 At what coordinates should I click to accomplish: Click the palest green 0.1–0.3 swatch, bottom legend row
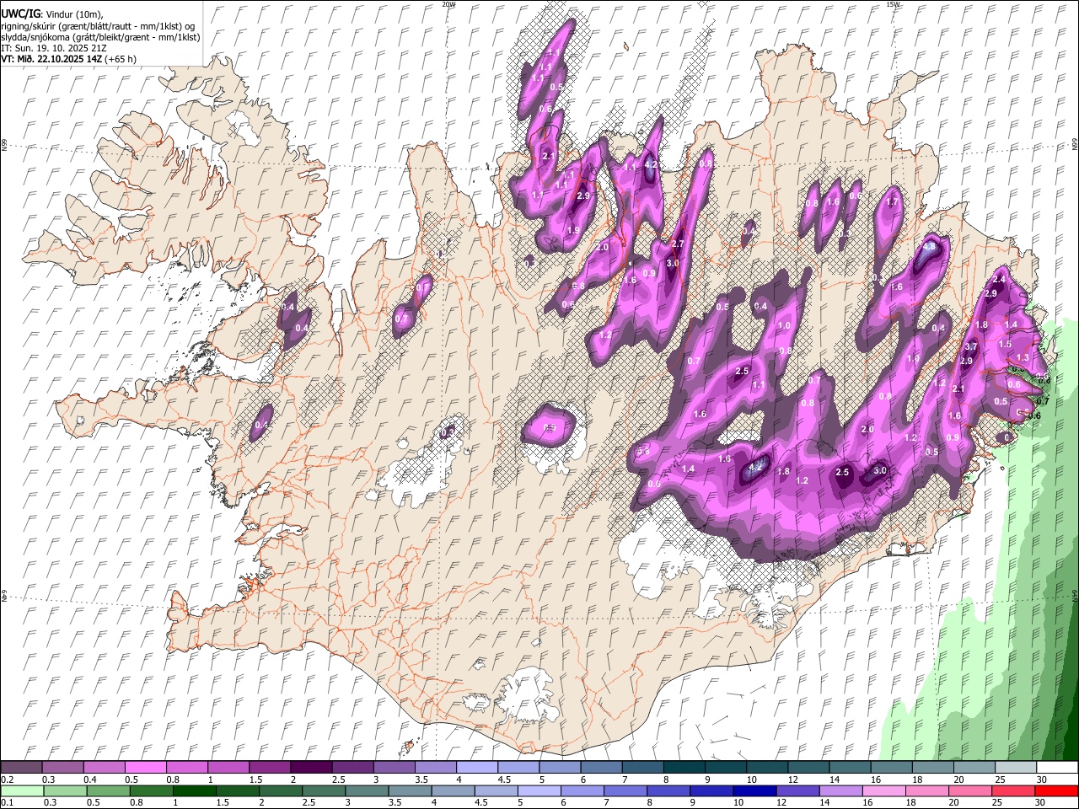pyautogui.click(x=22, y=790)
